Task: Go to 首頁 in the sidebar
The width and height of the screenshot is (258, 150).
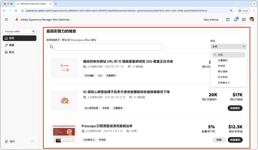Action: (x=20, y=38)
